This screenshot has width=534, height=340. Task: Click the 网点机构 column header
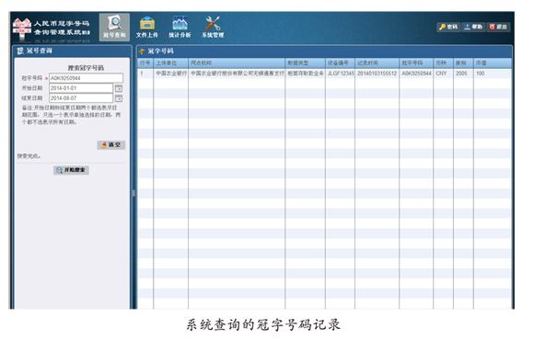coord(237,62)
